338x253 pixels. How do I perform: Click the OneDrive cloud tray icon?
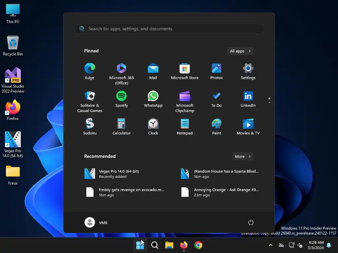(281, 245)
